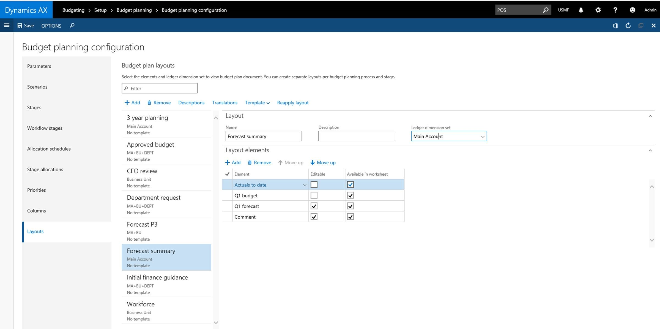Click the feedback smiley icon
Viewport: 660px width, 329px height.
pos(632,10)
